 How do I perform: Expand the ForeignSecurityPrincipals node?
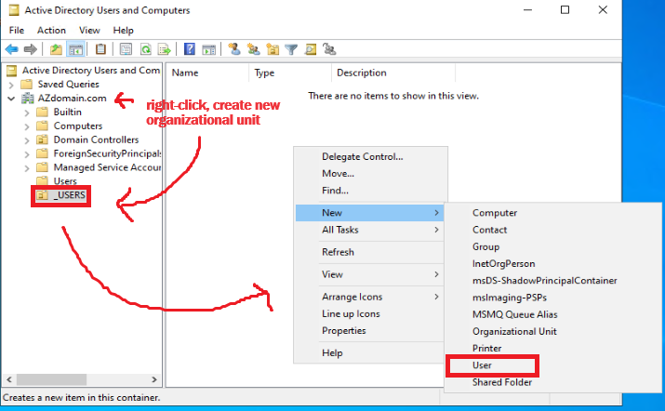[27, 154]
